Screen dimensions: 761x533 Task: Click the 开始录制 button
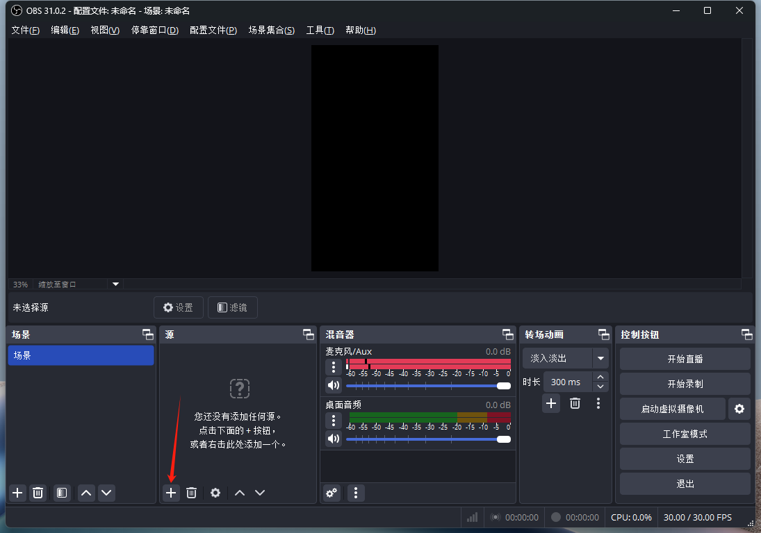tap(685, 384)
